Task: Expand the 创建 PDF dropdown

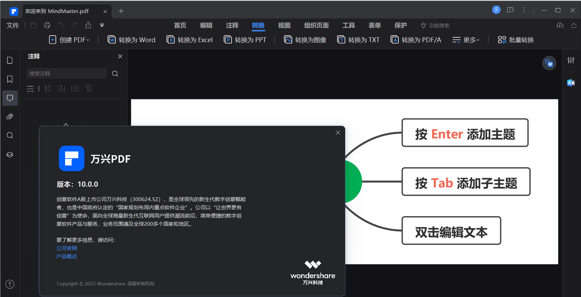Action: (x=70, y=40)
